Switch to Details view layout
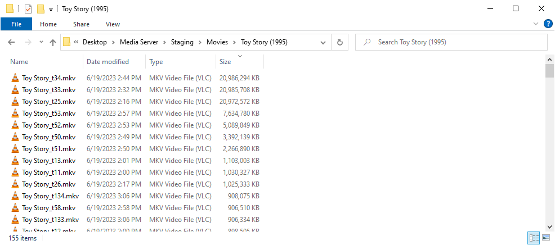Image resolution: width=555 pixels, height=245 pixels. coord(533,238)
